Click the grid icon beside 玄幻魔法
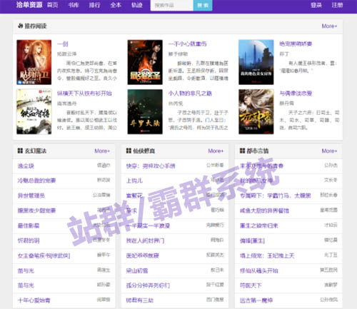Image resolution: width=357 pixels, height=309 pixels. click(20, 151)
